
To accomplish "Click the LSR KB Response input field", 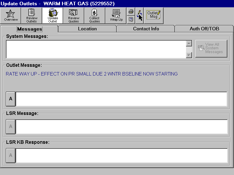I will [122, 155].
